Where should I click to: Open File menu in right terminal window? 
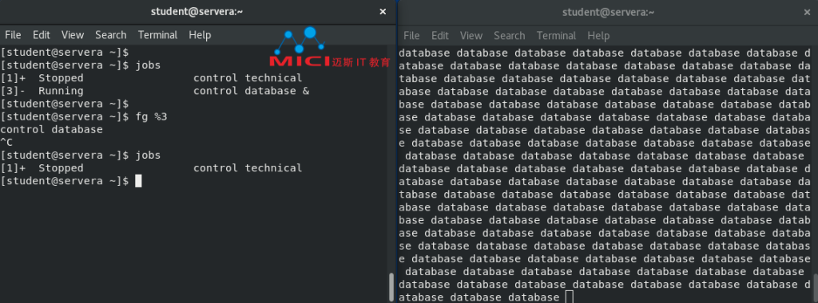[411, 35]
